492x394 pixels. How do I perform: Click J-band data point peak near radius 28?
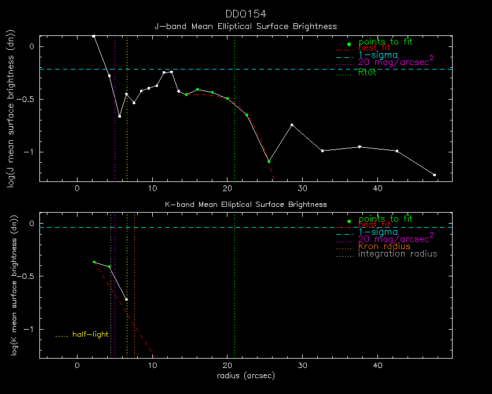(292, 125)
